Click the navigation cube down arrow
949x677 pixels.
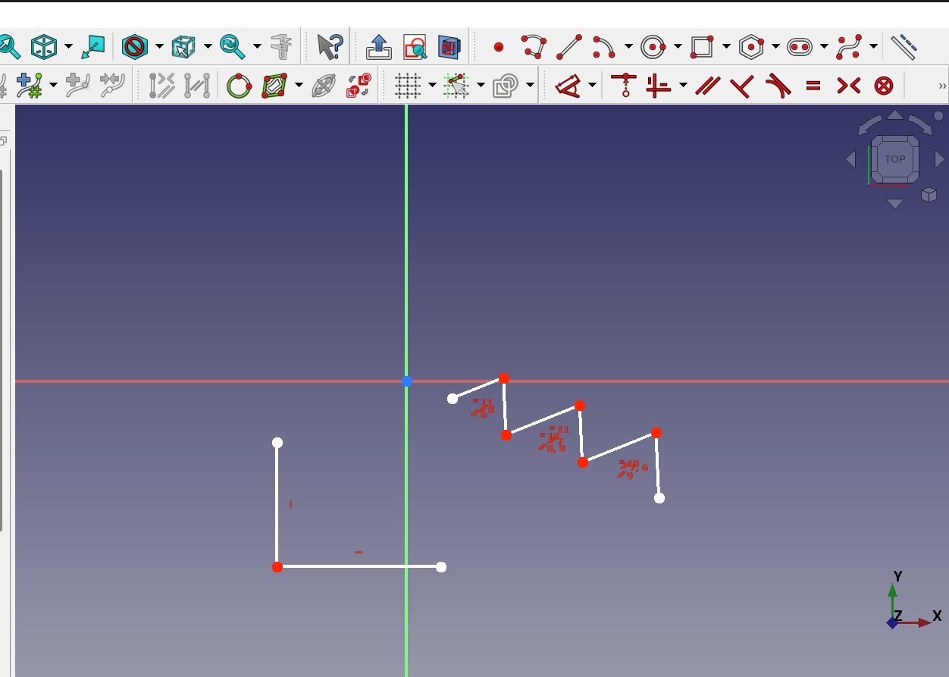click(x=895, y=203)
